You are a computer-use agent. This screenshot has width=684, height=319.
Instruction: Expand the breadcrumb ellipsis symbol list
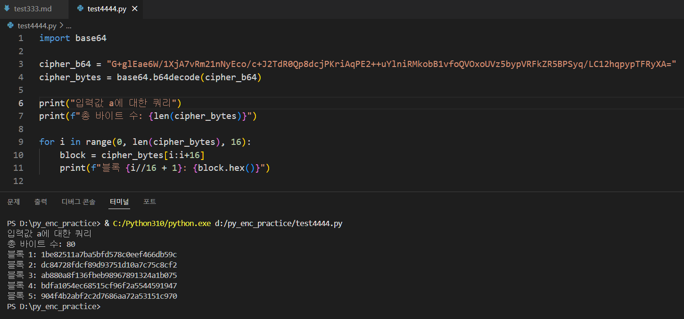pos(68,26)
